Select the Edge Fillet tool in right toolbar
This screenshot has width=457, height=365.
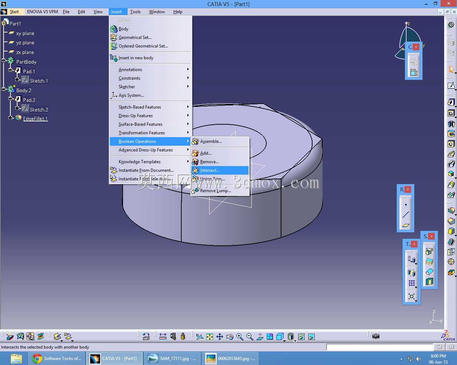451,211
